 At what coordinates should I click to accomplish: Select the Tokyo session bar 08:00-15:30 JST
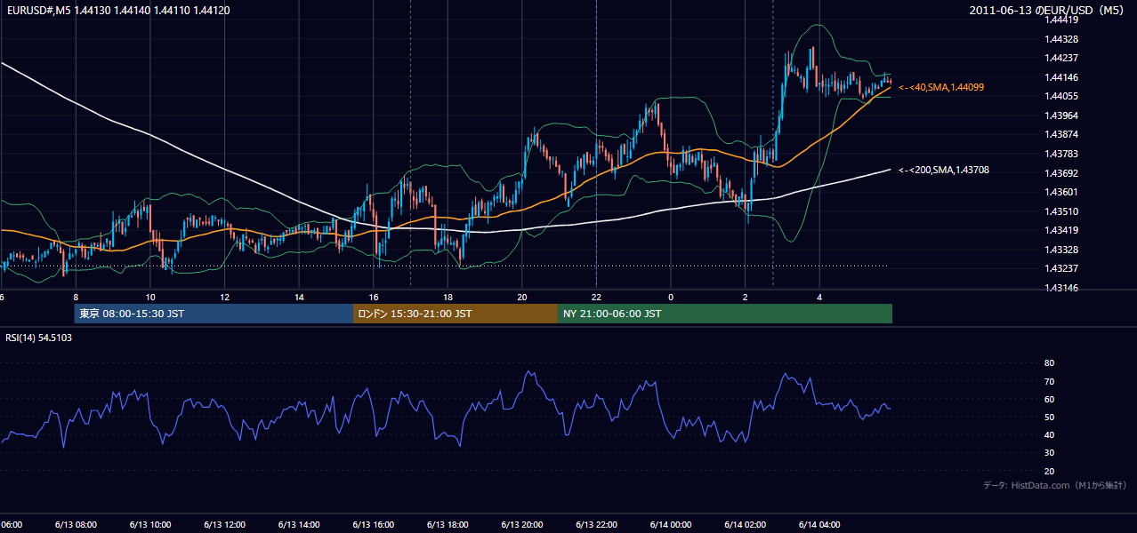(214, 314)
